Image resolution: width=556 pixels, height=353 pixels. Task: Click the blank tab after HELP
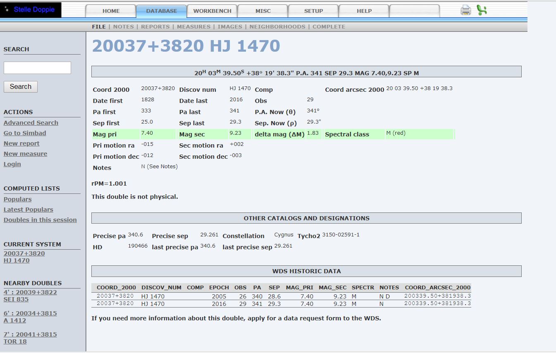pyautogui.click(x=415, y=11)
